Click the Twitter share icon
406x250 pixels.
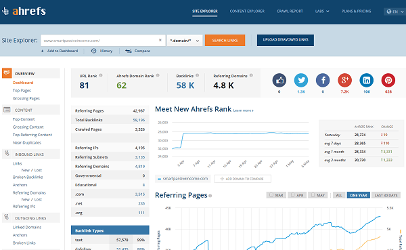[x=301, y=81]
